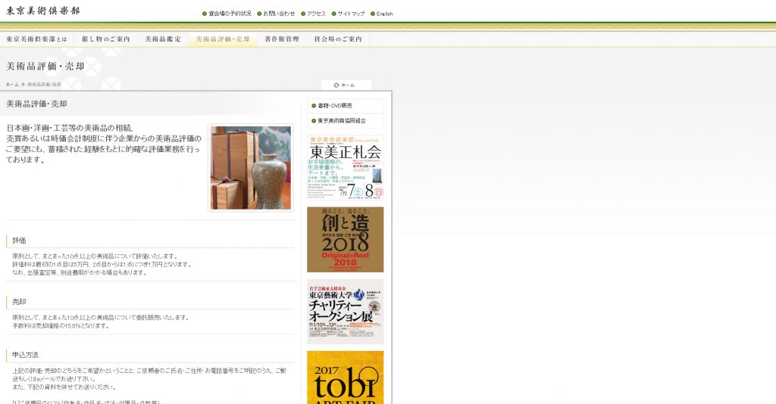The width and height of the screenshot is (776, 404).
Task: Open 貸会場のご案内 menu item
Action: pyautogui.click(x=338, y=39)
